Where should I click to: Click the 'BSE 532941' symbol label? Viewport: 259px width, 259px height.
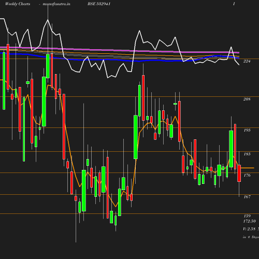click(x=99, y=4)
